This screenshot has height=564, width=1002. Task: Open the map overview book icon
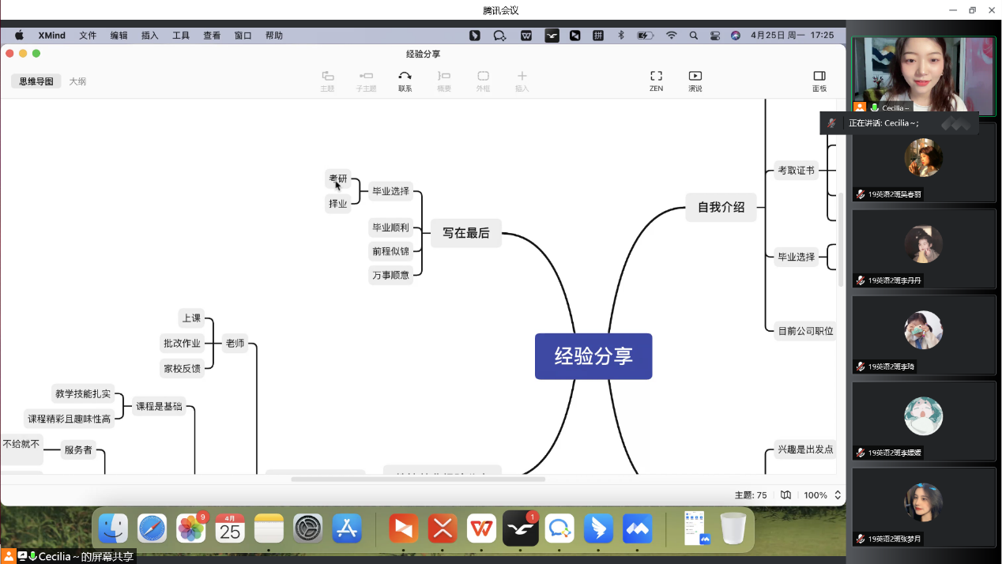coord(785,495)
